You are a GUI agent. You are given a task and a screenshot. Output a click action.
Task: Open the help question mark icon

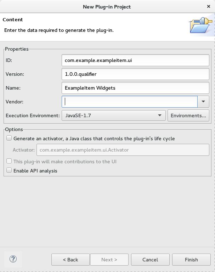tap(13, 259)
